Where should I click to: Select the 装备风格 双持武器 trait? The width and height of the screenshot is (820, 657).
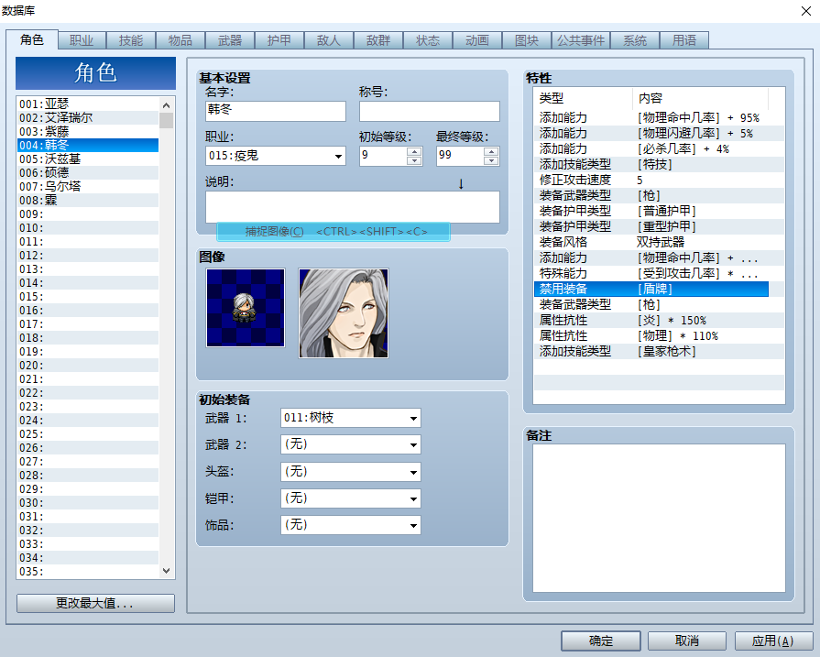pos(659,242)
